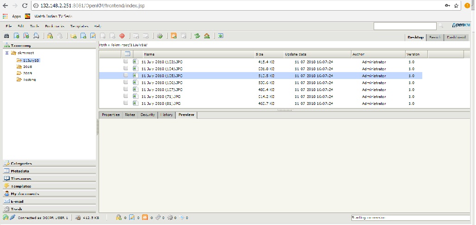This screenshot has height=225, width=476.
Task: Collapse the okm:root tree node
Action: tap(6, 53)
